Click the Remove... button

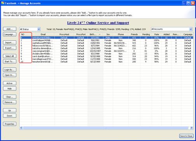[x=10, y=102]
